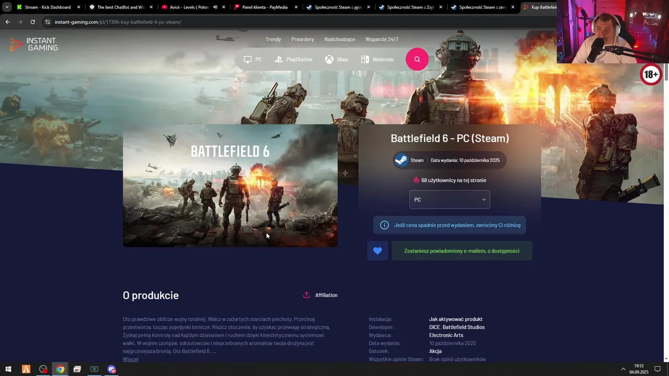The height and width of the screenshot is (376, 669).
Task: Click the Steam icon badge
Action: pos(401,160)
